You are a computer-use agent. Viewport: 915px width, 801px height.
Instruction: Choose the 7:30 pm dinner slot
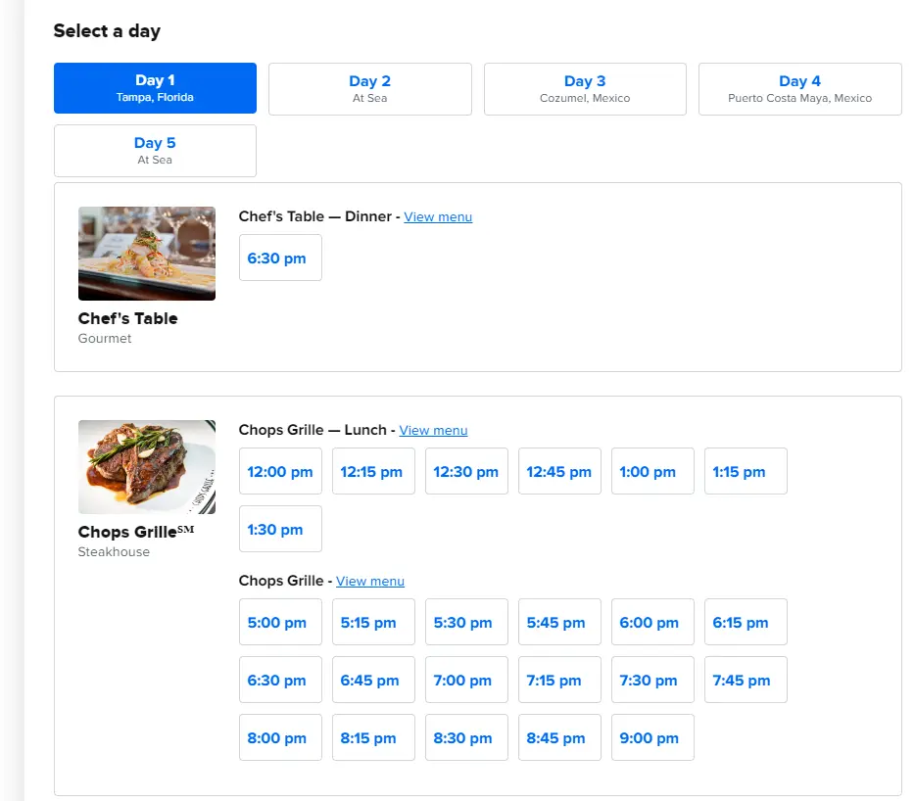coord(652,680)
